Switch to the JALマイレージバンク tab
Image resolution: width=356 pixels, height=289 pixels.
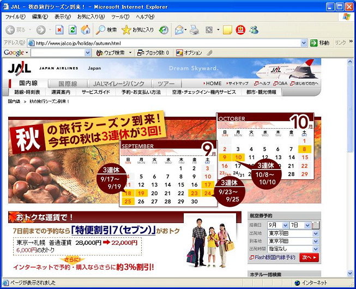click(x=119, y=84)
